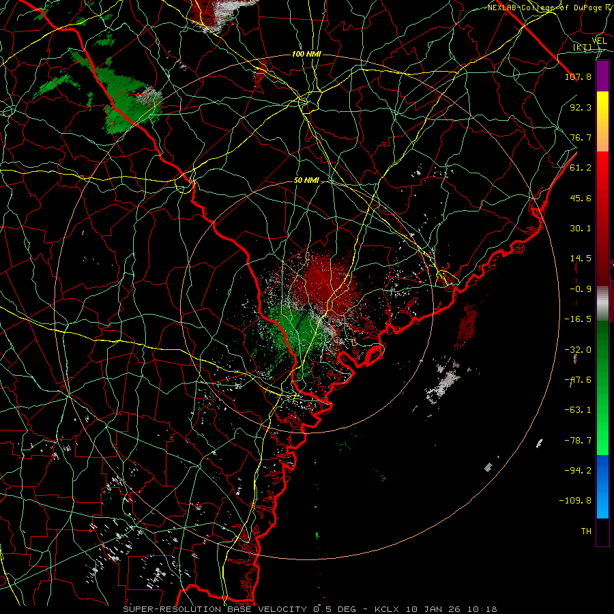The height and width of the screenshot is (614, 614).
Task: Click the [KT] units label
Action: 583,48
